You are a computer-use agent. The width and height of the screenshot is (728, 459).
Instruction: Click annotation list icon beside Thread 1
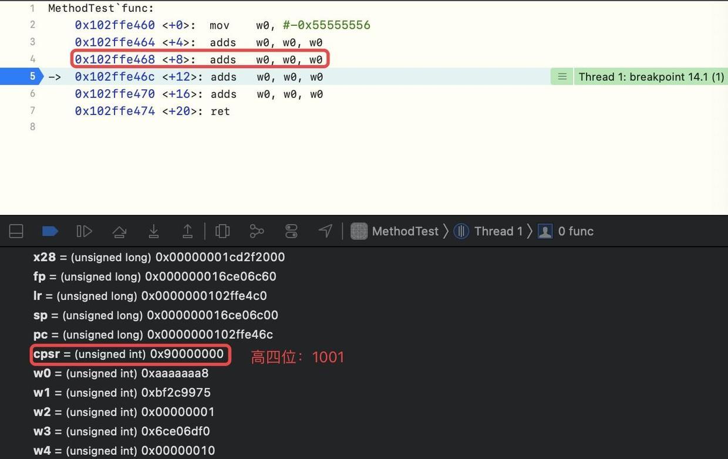coord(562,77)
